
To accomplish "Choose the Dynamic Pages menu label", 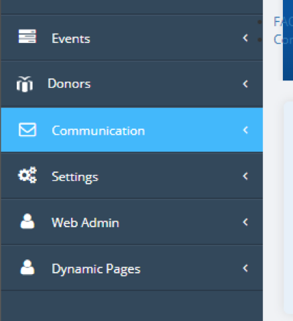I will [96, 269].
